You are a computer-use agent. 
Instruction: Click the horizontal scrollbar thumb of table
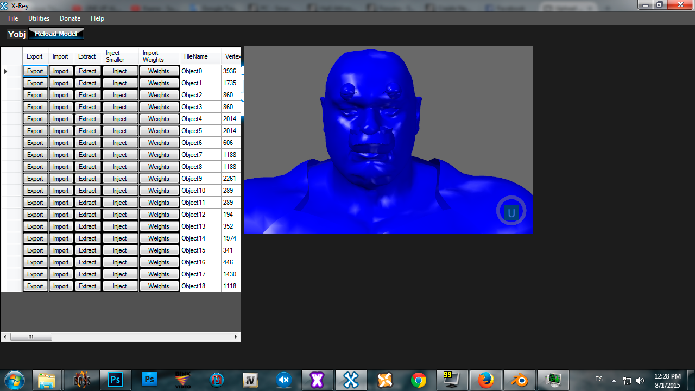(31, 337)
